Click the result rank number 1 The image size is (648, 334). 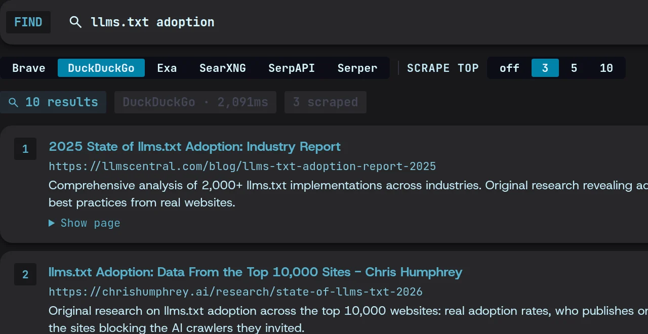point(25,149)
